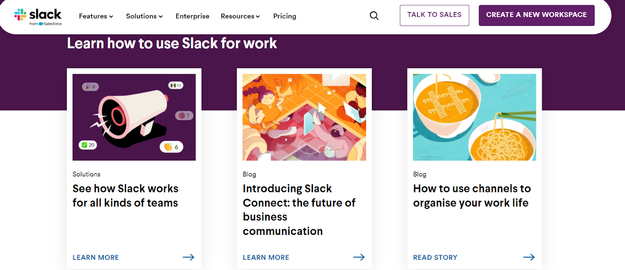Click arrow icon on Solutions card

[x=188, y=257]
